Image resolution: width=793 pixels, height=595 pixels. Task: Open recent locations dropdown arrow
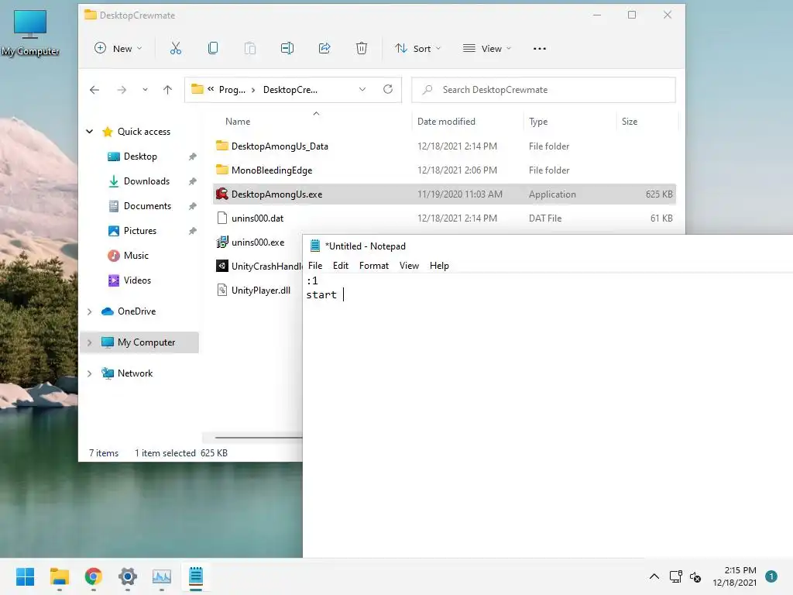[x=145, y=90]
